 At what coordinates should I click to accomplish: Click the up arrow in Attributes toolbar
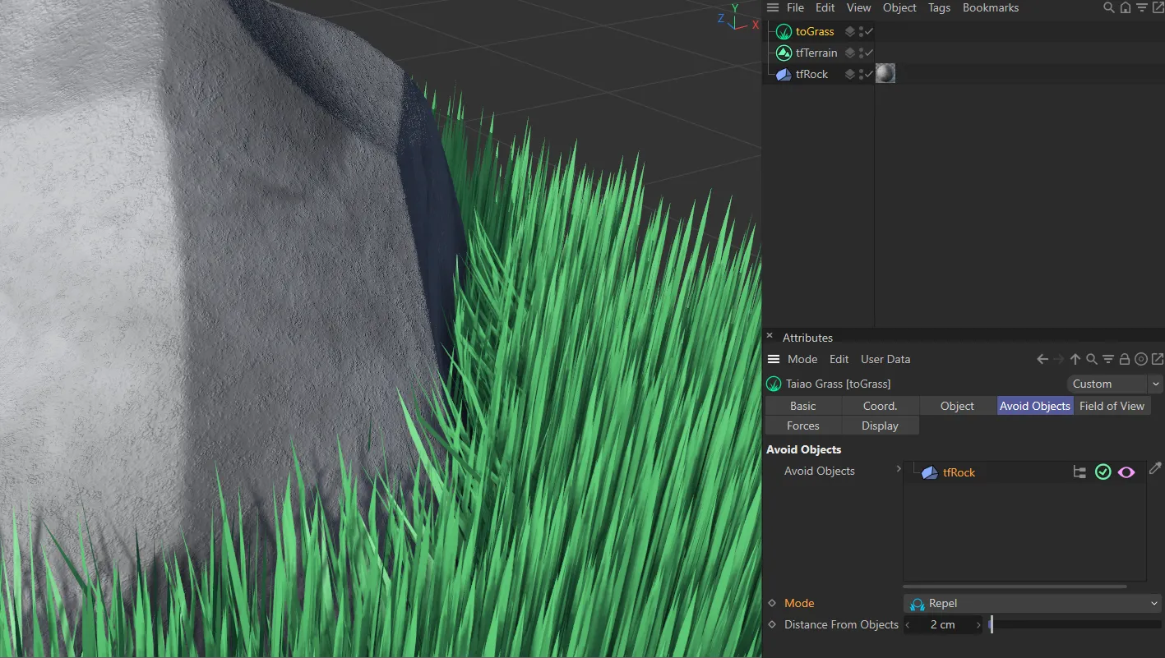(x=1075, y=359)
